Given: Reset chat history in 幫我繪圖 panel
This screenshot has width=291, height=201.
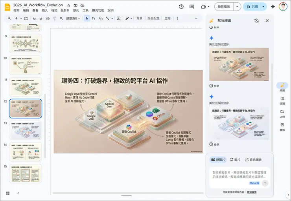Looking at the screenshot, I should (x=256, y=20).
